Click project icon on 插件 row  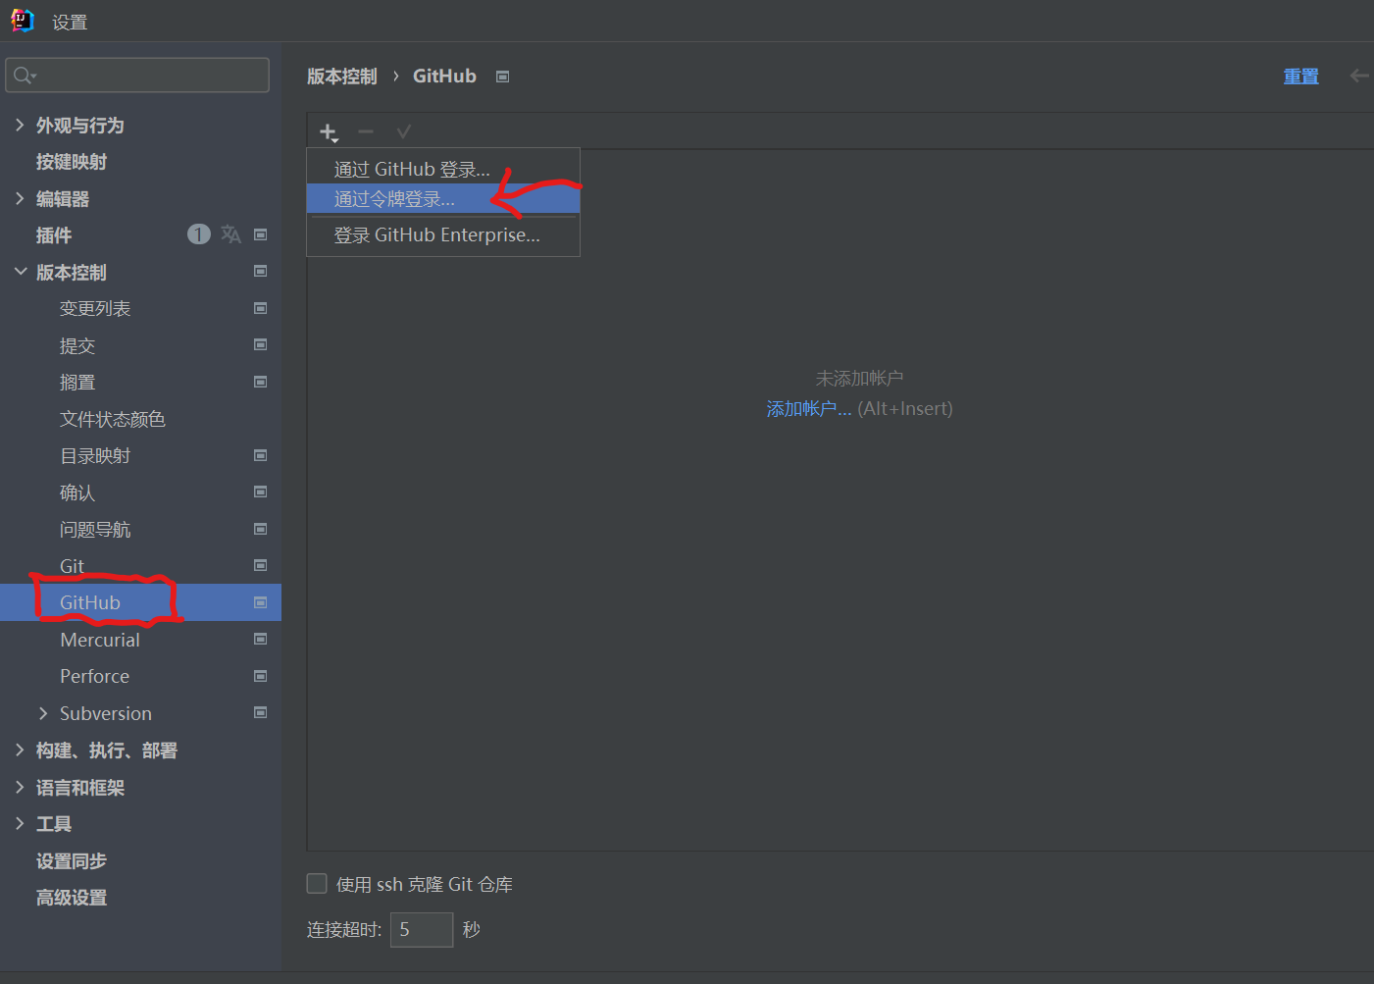(x=261, y=234)
